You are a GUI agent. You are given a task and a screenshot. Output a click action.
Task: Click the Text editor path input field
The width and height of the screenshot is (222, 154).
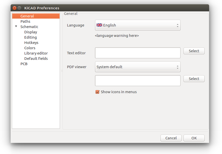click(138, 53)
